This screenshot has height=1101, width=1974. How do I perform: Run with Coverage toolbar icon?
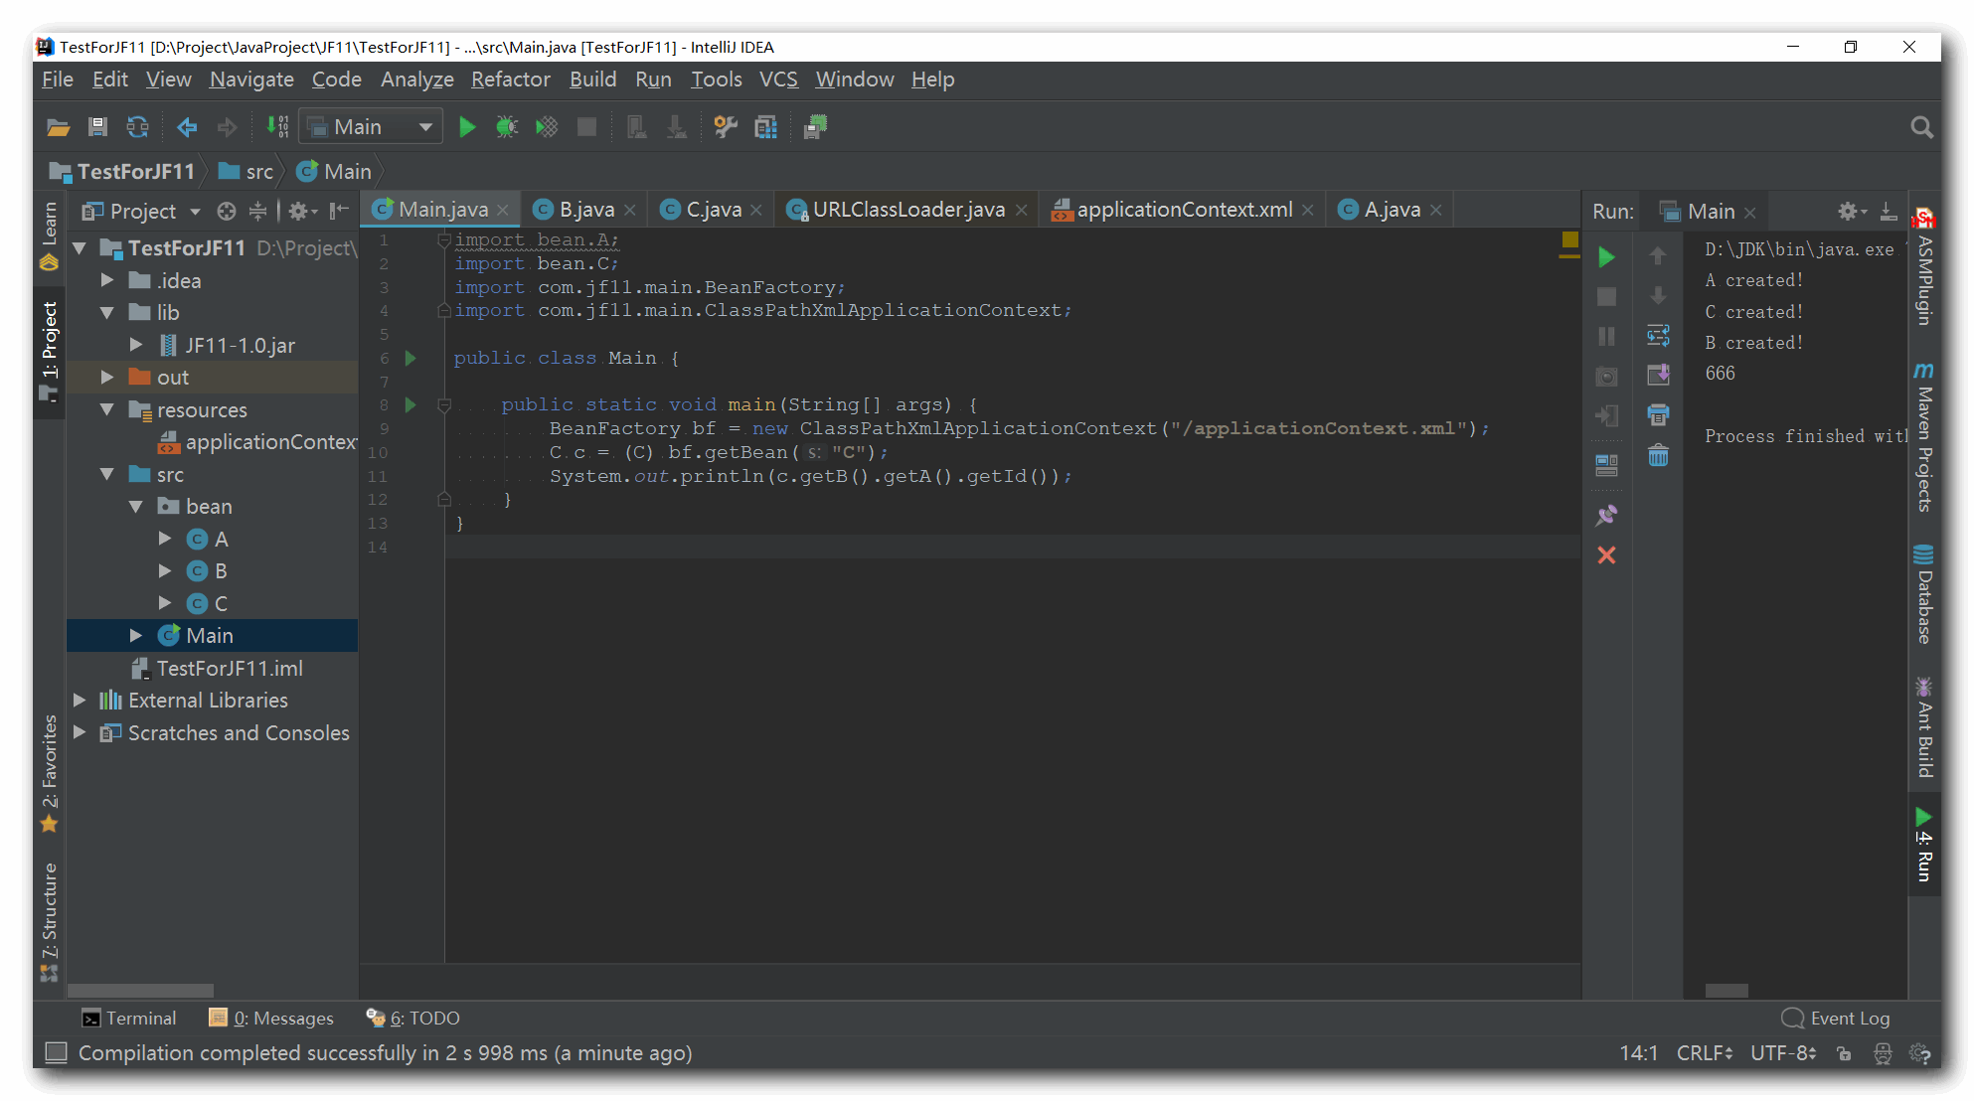[x=547, y=127]
